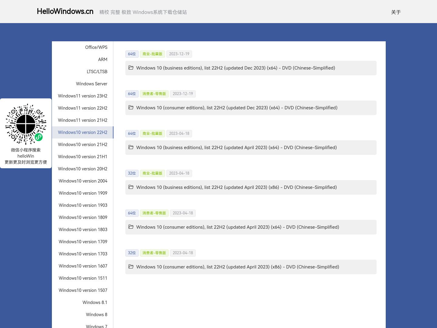
Task: Click 2023-12-19 date beside 商业-批量版
Action: [x=179, y=54]
